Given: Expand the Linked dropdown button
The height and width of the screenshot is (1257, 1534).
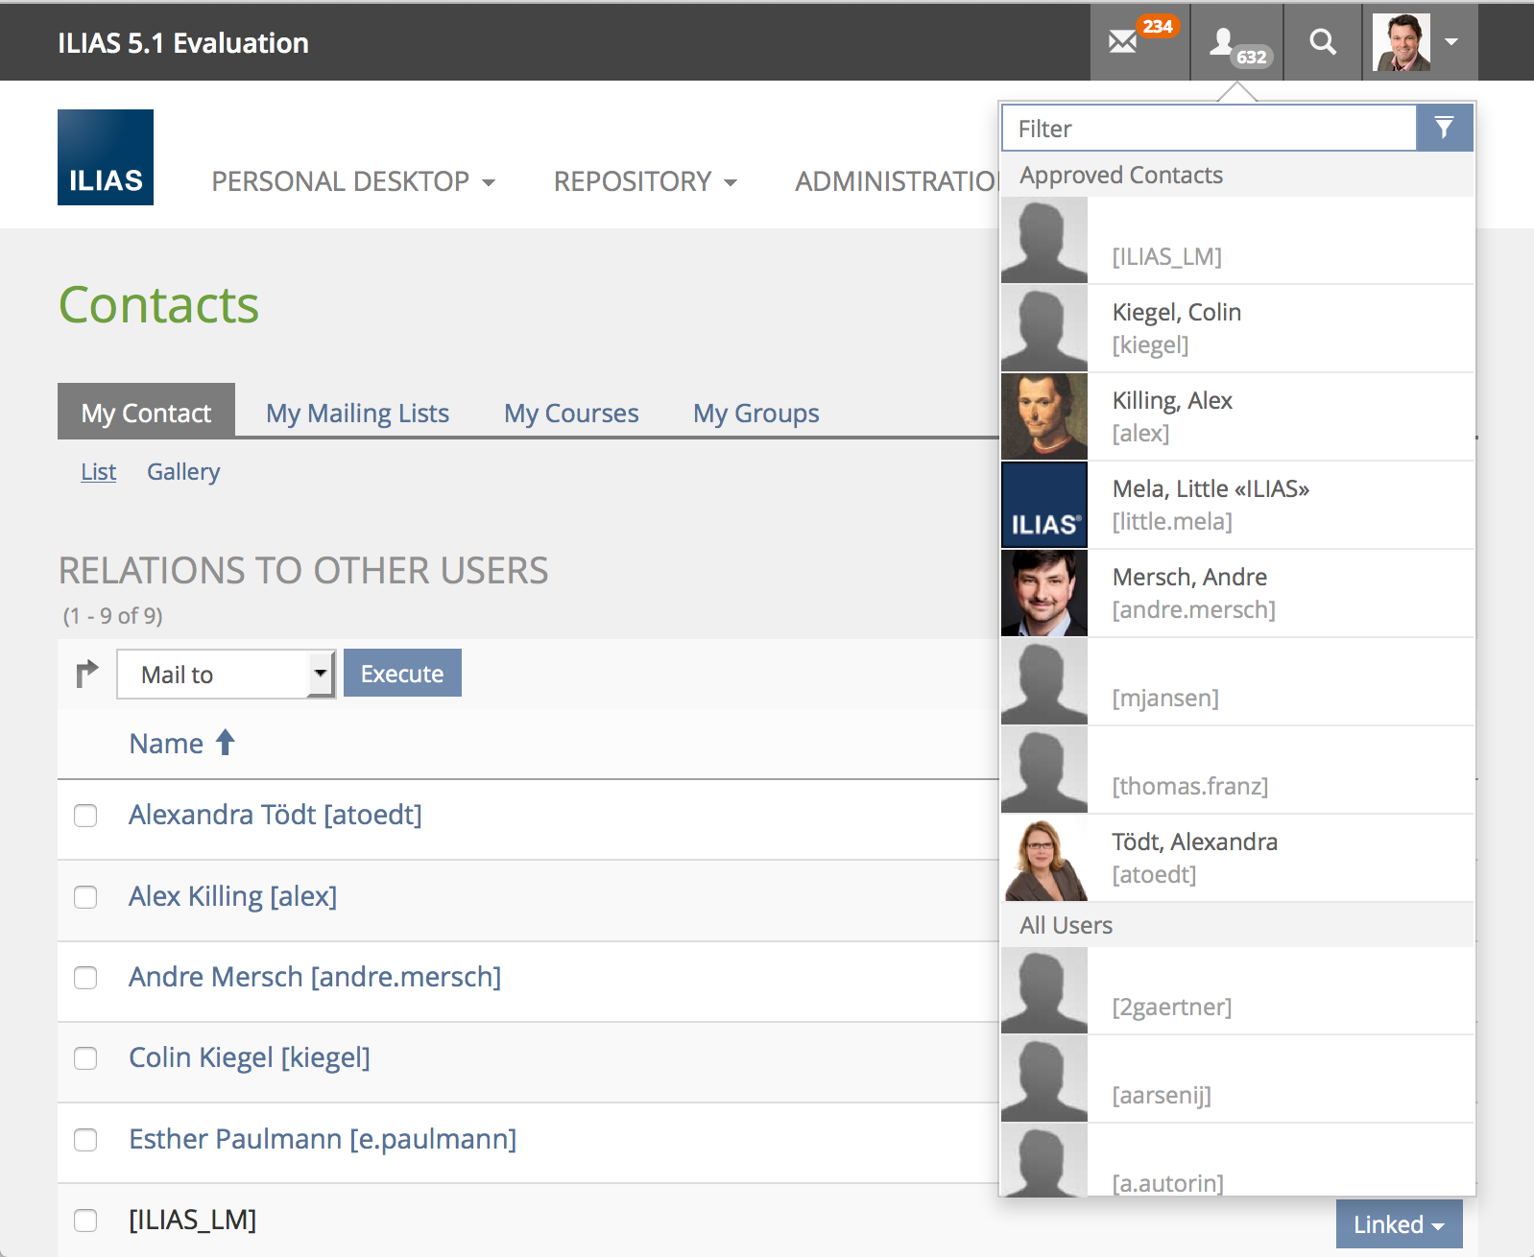Looking at the screenshot, I should point(1399,1224).
